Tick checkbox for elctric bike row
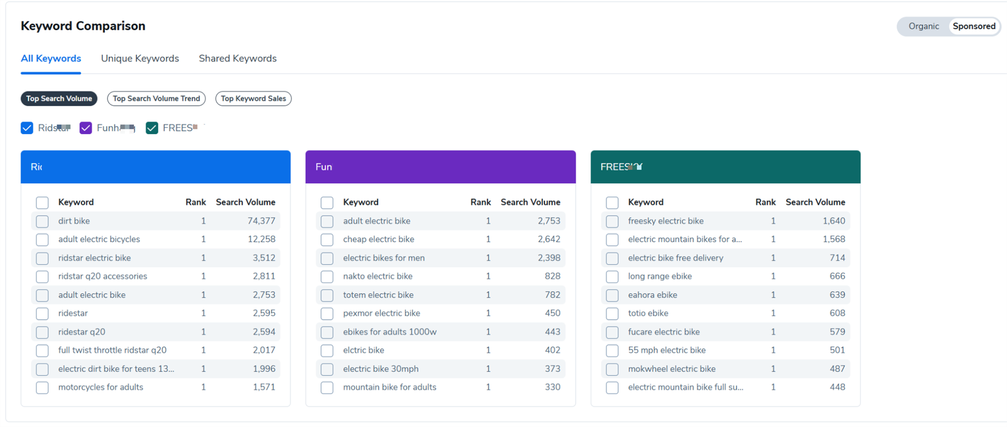This screenshot has height=427, width=1007. 327,351
